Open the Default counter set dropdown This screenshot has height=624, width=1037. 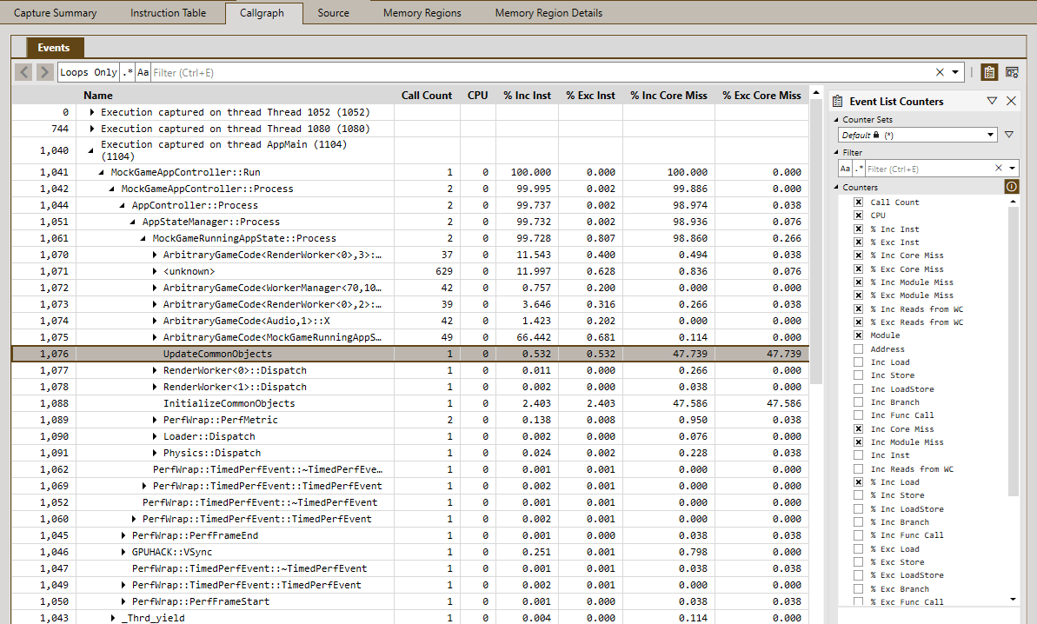[917, 135]
